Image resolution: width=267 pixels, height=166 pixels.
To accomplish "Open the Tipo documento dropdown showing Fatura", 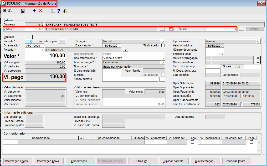I will 163,54.
